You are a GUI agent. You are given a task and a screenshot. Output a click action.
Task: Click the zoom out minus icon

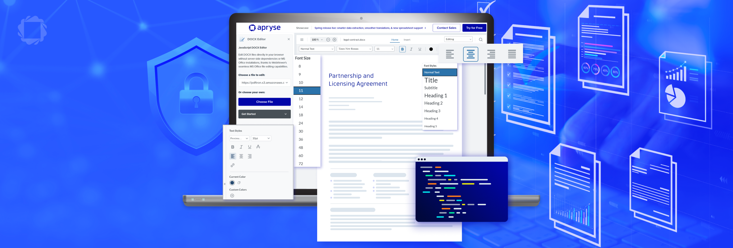(x=328, y=40)
